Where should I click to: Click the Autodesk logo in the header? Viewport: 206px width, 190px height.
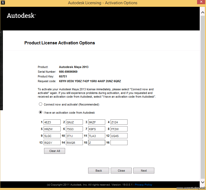point(21,15)
